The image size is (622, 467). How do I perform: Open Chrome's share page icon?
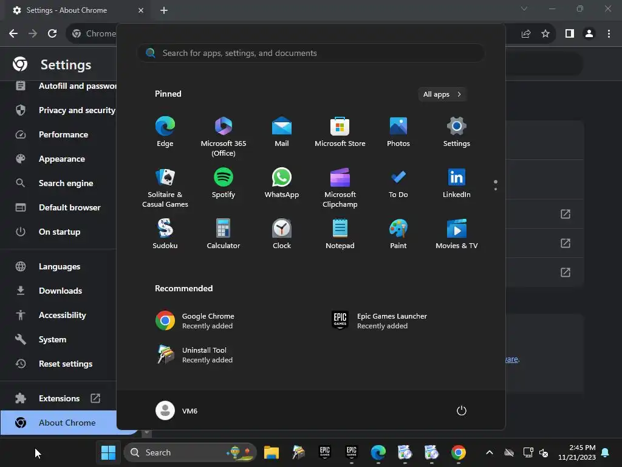pos(526,33)
